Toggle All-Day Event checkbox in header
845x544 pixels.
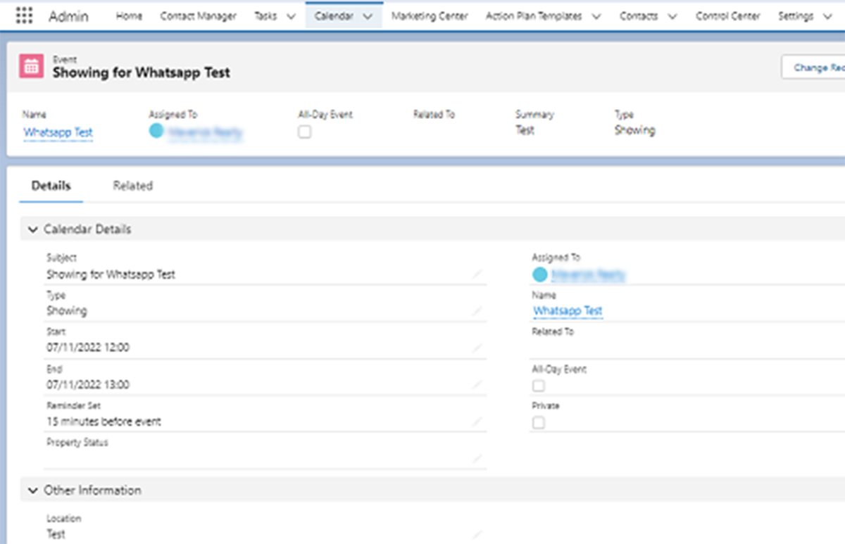click(304, 132)
